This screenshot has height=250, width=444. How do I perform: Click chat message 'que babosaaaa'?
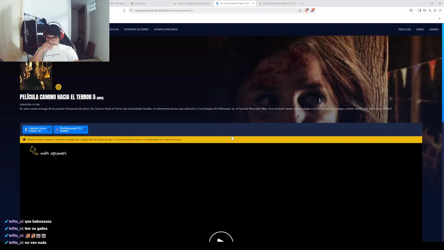pos(38,222)
